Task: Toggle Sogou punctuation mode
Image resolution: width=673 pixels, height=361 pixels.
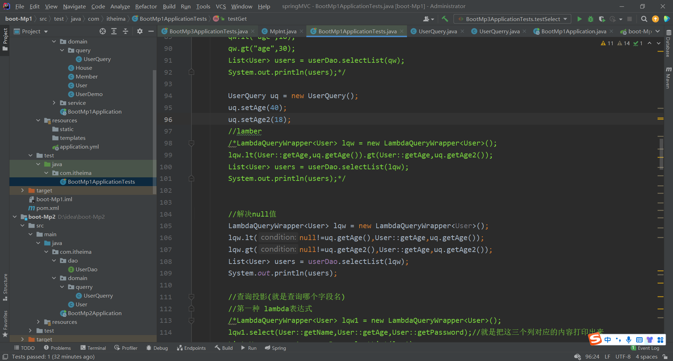Action: (x=618, y=340)
